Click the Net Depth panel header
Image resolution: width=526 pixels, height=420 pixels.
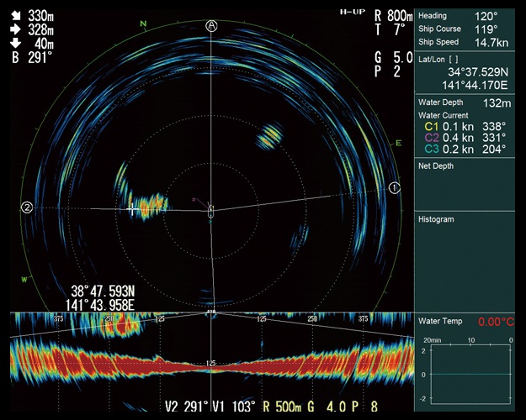(436, 165)
